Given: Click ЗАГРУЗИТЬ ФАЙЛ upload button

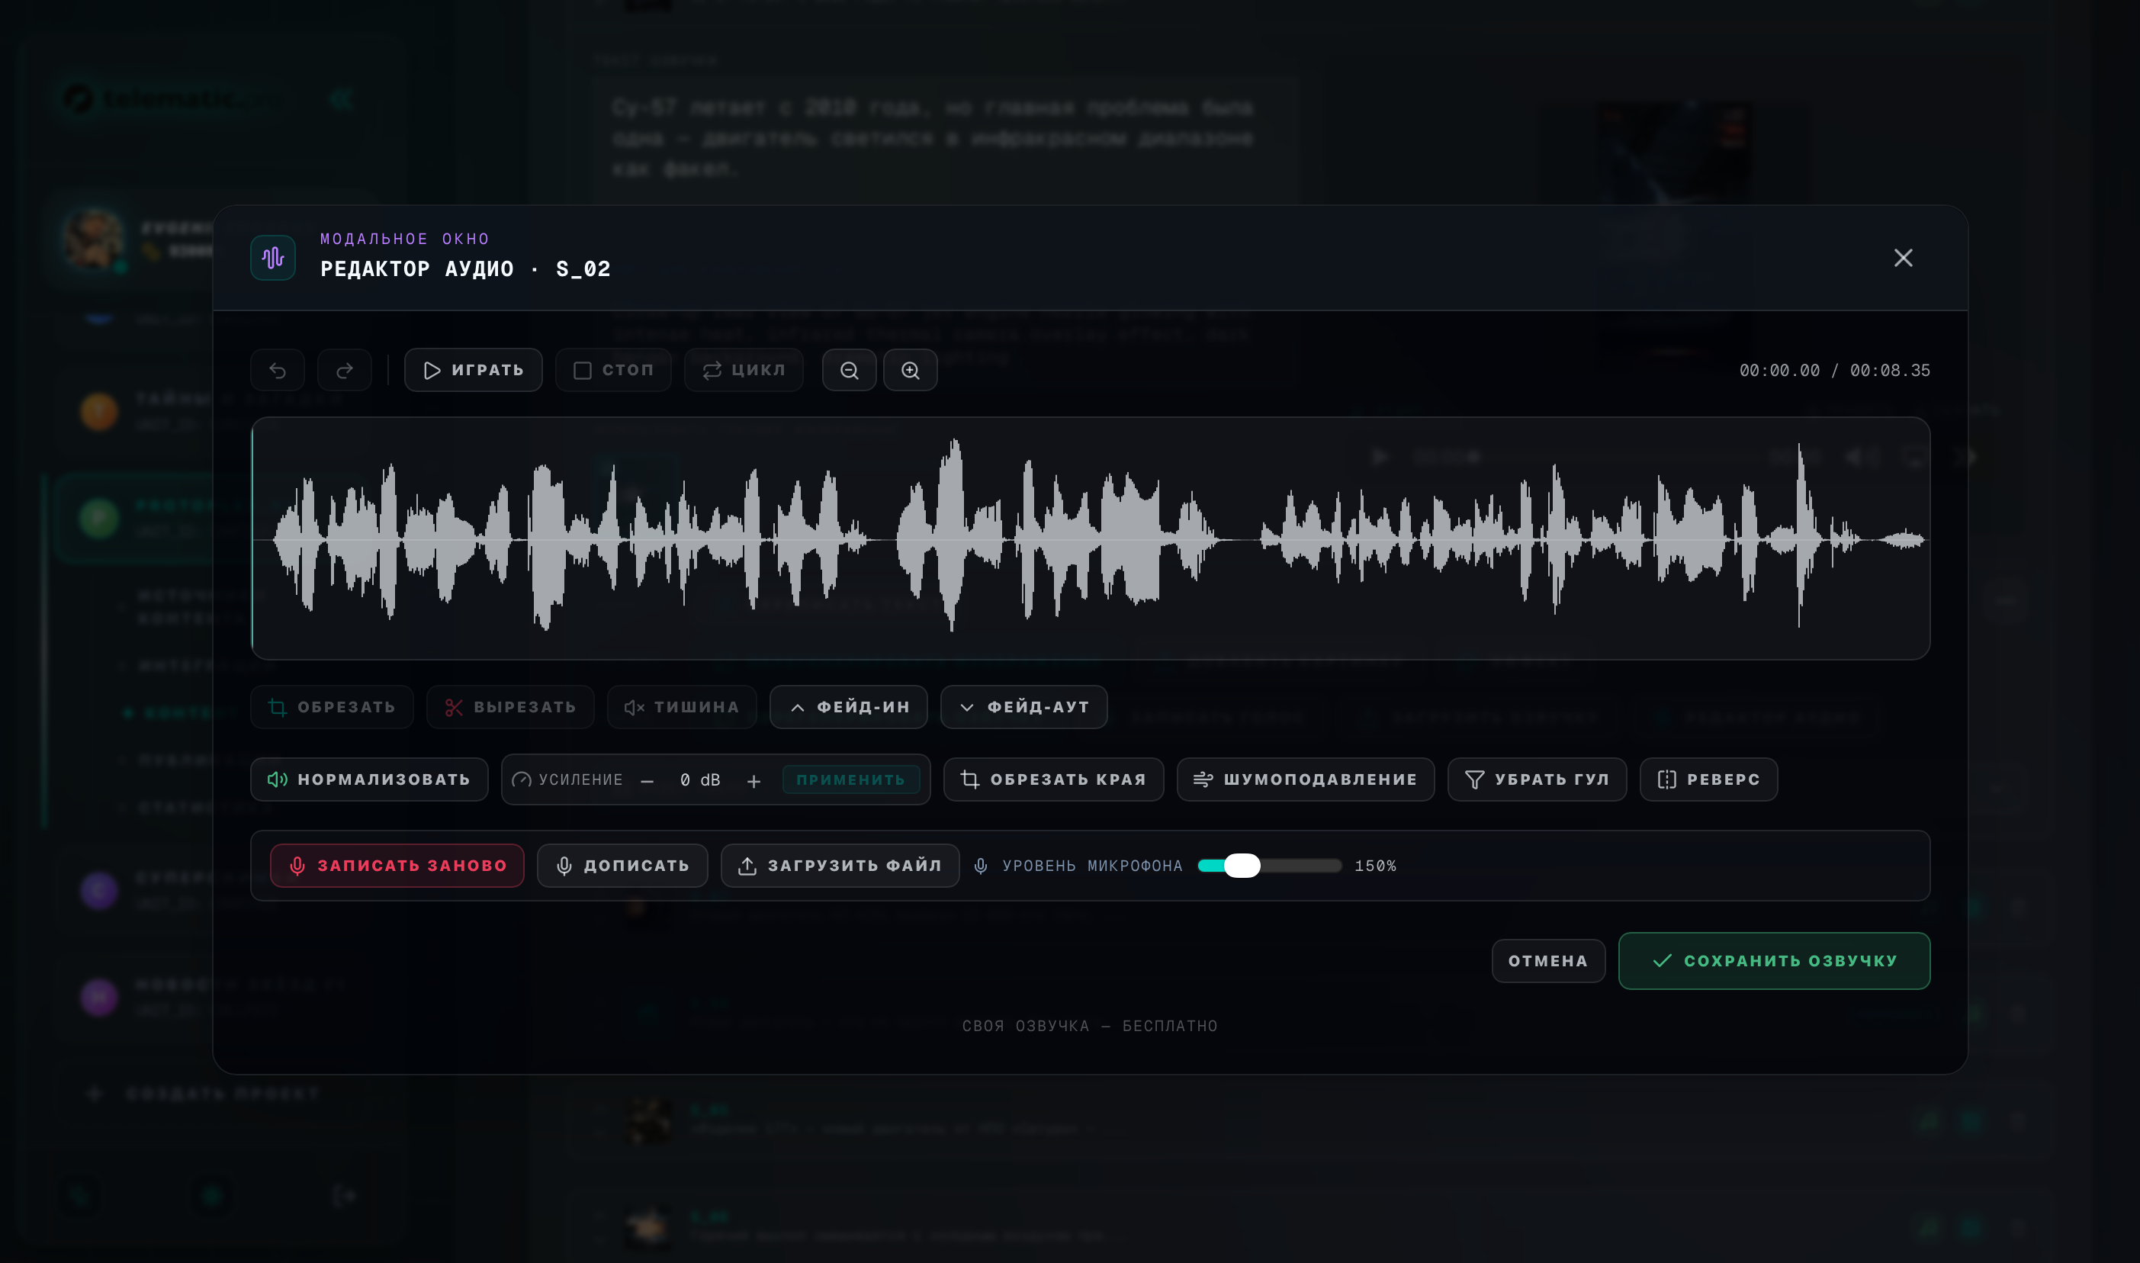Looking at the screenshot, I should point(840,866).
